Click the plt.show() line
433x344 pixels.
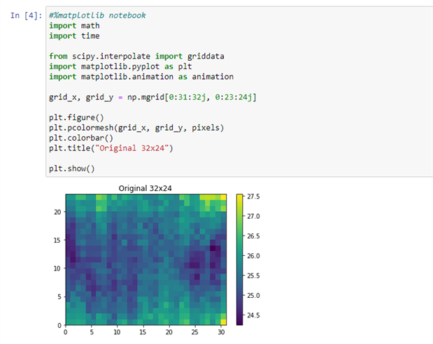[72, 169]
